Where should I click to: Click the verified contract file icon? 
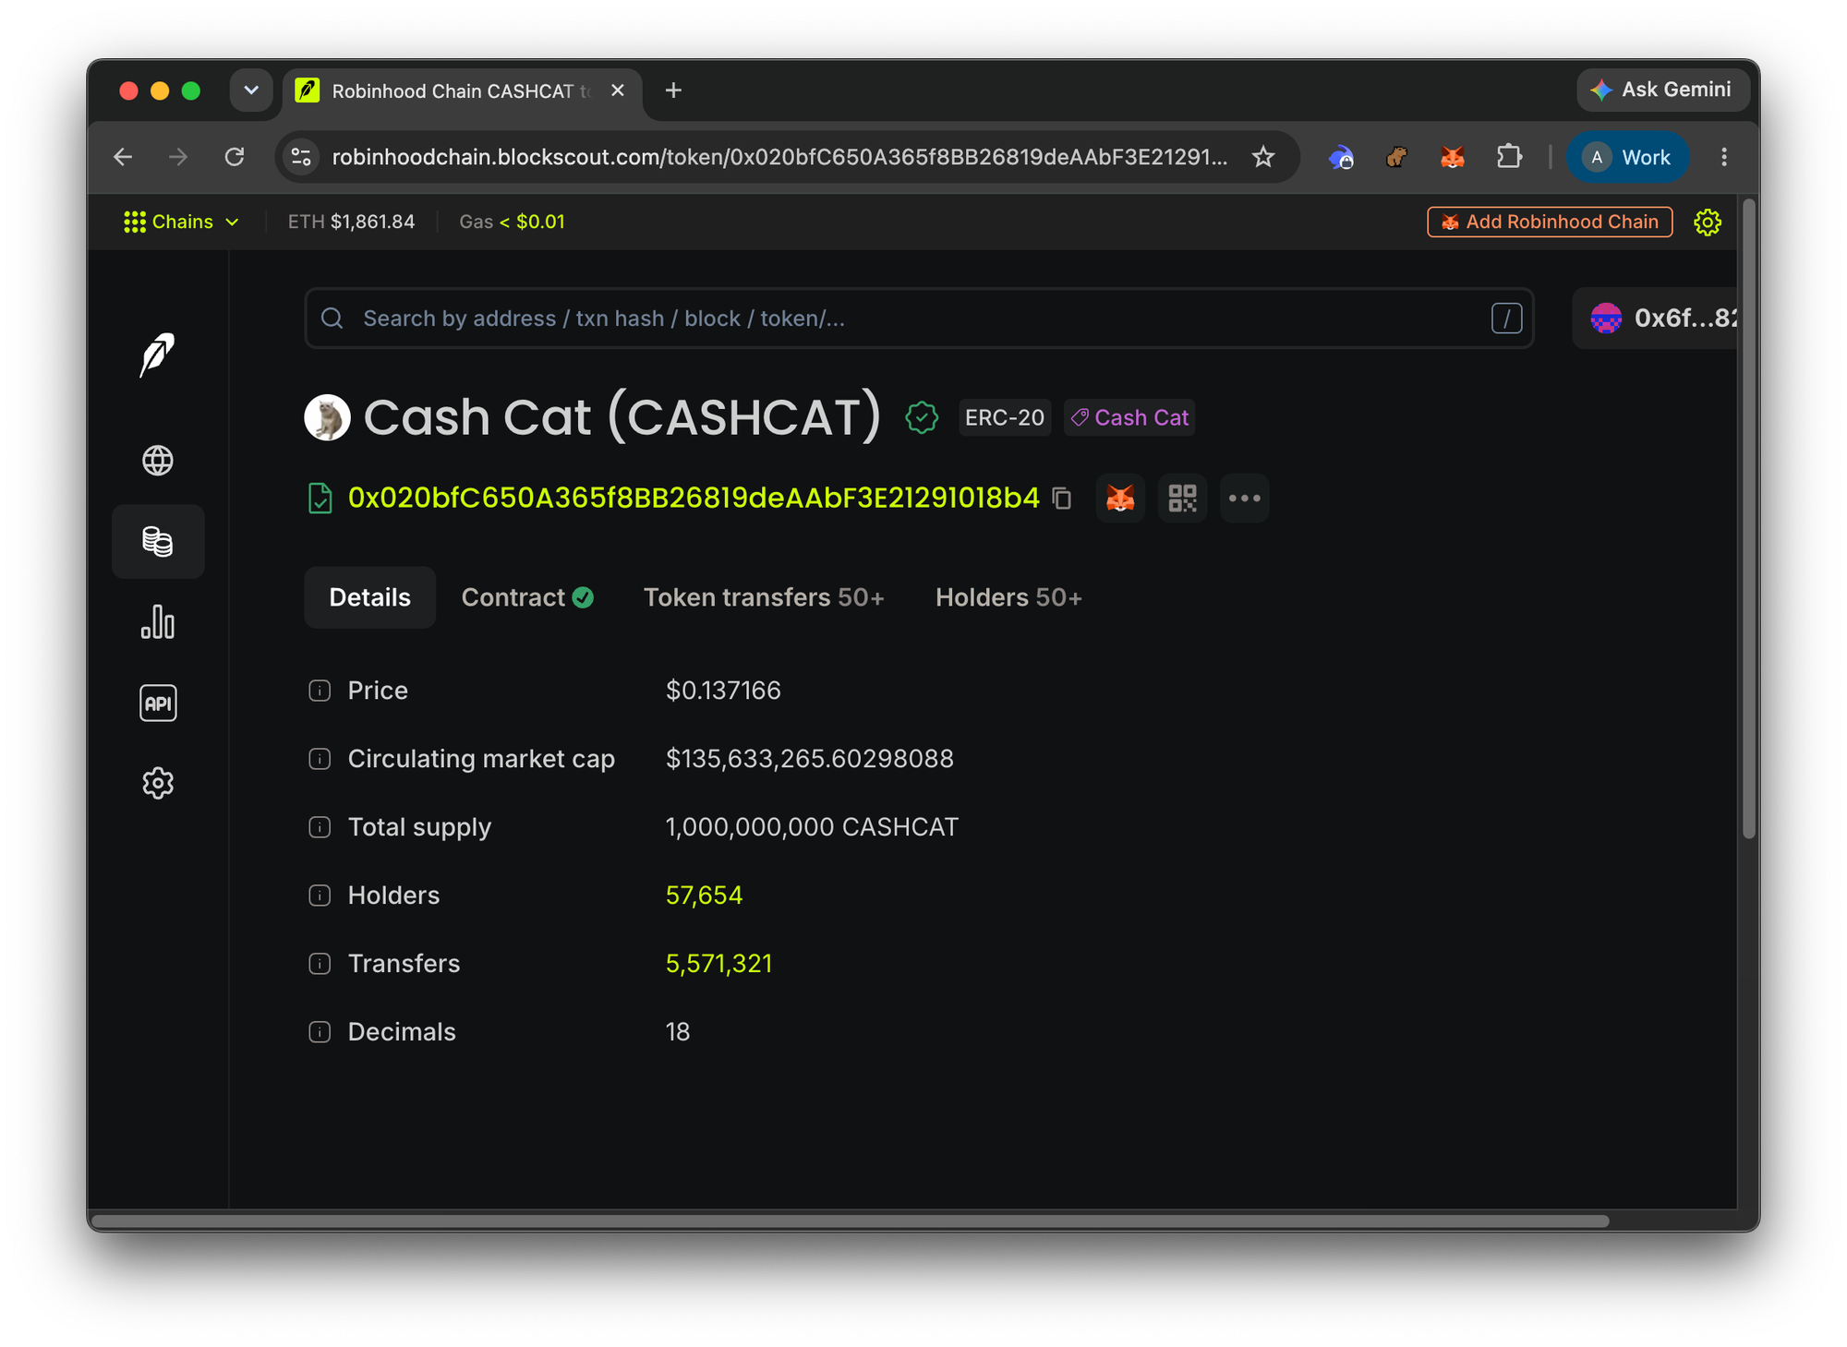320,499
